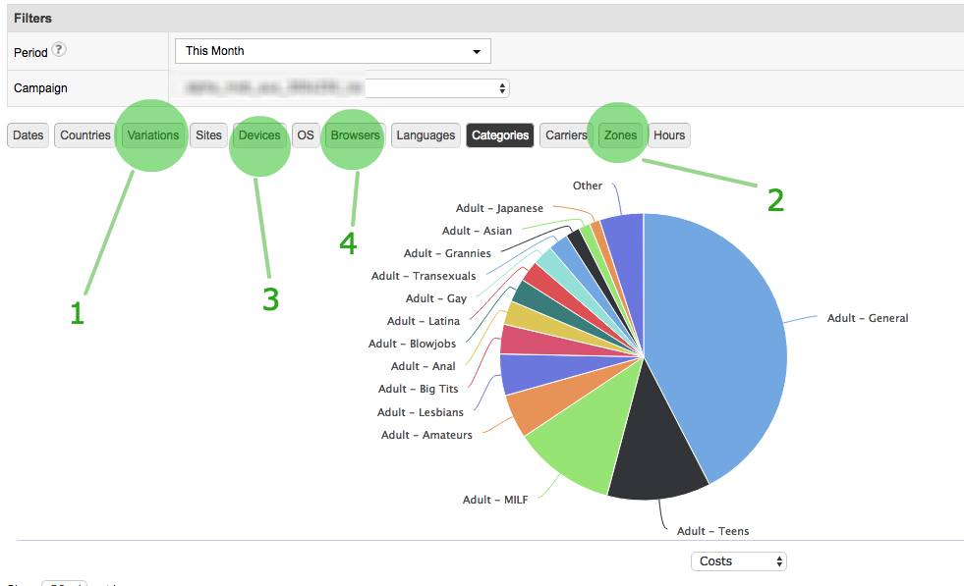Image resolution: width=964 pixels, height=586 pixels.
Task: Open the Campaign selection dropdown
Action: click(341, 88)
